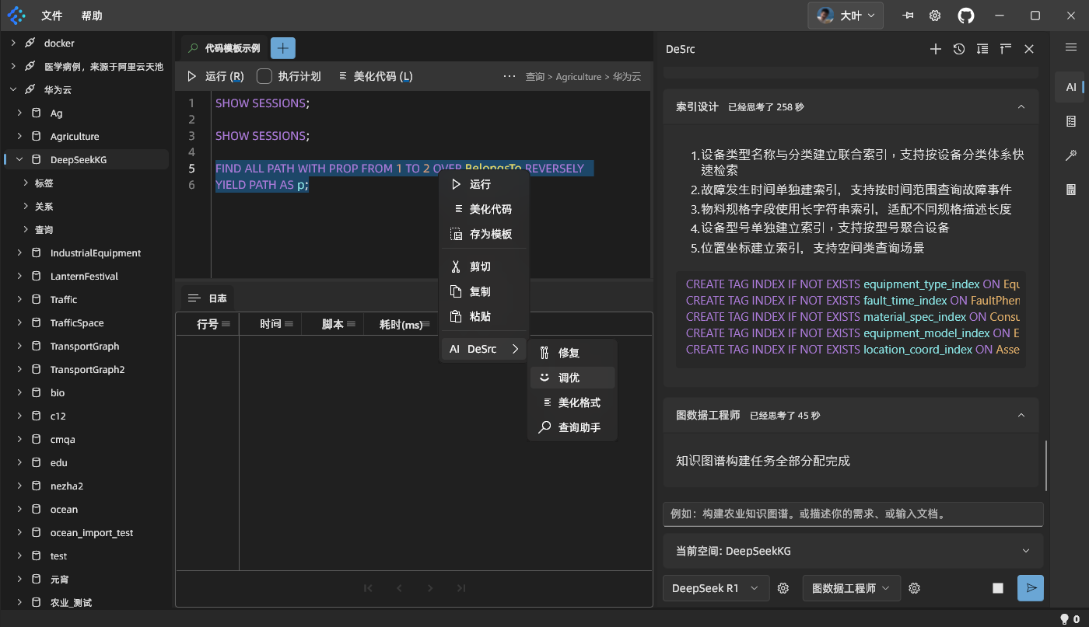Open the DeepSeek R1 model dropdown
1089x627 pixels.
tap(716, 588)
